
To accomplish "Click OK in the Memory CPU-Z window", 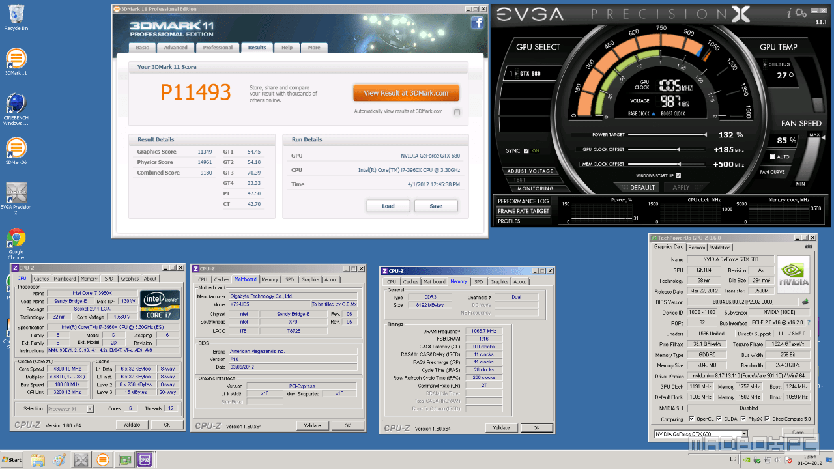I will tap(536, 427).
